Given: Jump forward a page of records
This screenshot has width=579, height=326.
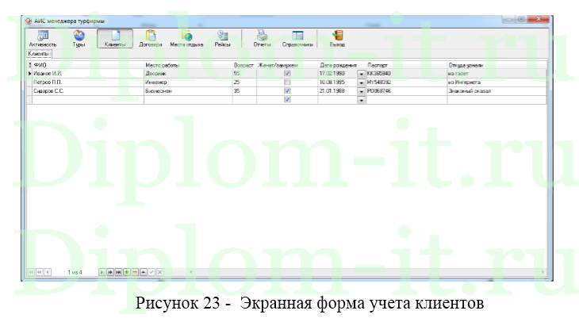Looking at the screenshot, I should 110,272.
